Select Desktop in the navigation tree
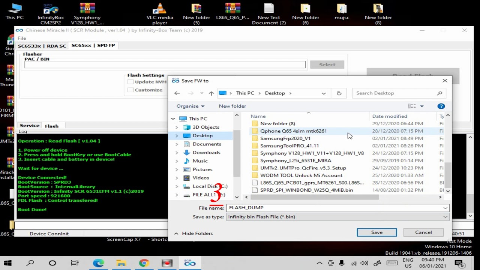480x270 pixels. pyautogui.click(x=202, y=136)
